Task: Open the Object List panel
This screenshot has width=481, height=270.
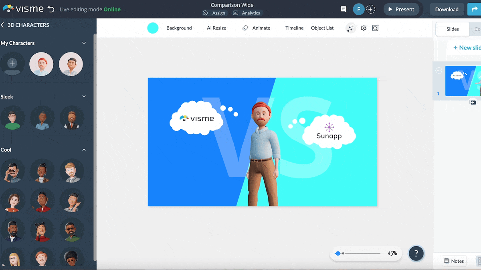Action: [x=322, y=28]
